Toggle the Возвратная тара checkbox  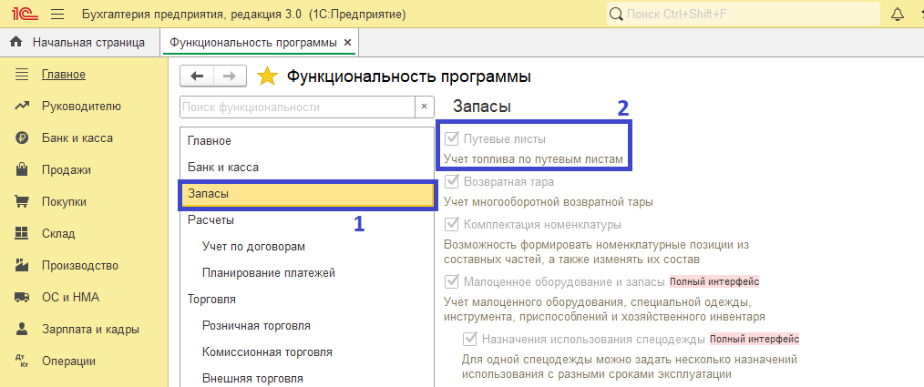click(453, 181)
